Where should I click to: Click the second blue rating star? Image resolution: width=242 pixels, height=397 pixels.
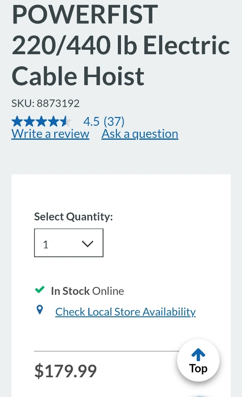[30, 121]
